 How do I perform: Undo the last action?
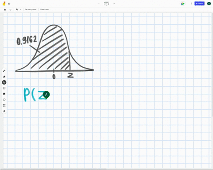5,10
